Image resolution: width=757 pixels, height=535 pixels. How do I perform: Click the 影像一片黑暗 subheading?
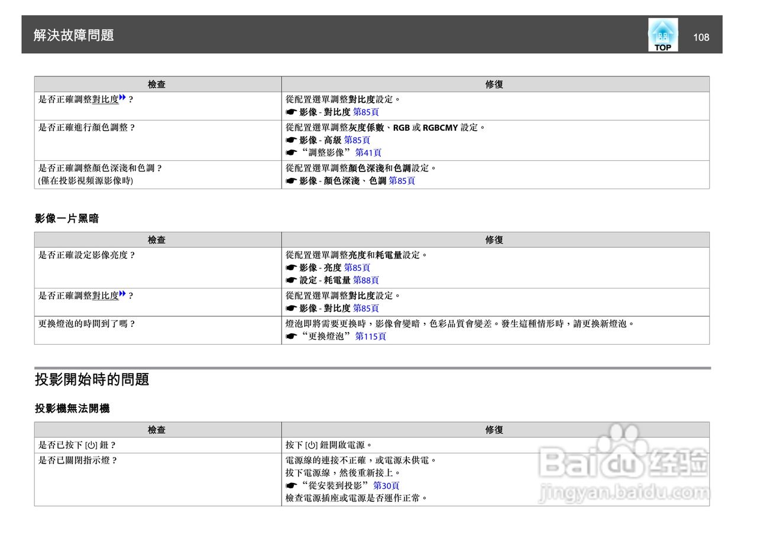(67, 219)
